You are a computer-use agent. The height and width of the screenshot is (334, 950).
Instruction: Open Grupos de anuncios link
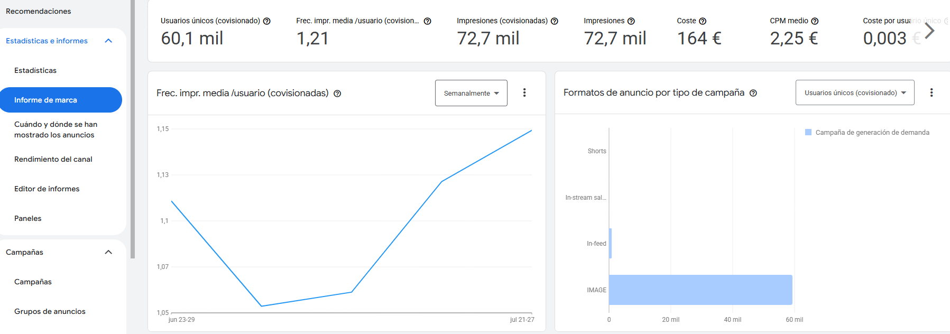(x=50, y=311)
